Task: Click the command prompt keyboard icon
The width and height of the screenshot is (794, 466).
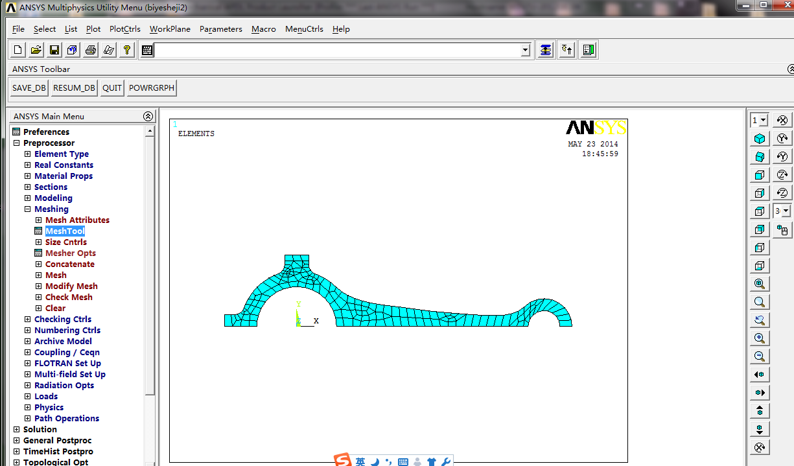Action: tap(147, 50)
